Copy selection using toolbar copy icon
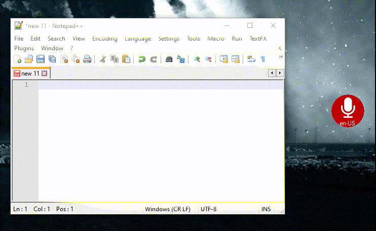Image resolution: width=376 pixels, height=231 pixels. pyautogui.click(x=115, y=59)
